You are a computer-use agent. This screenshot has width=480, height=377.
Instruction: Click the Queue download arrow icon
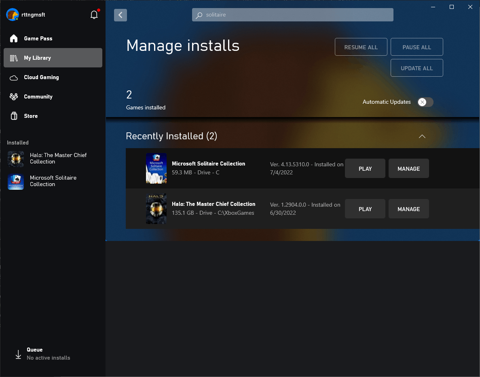coord(18,354)
